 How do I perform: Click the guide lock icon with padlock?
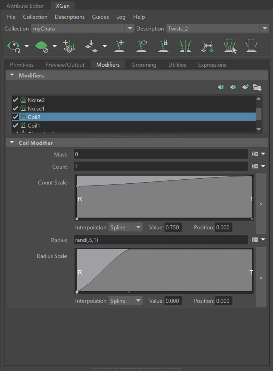coord(163,46)
